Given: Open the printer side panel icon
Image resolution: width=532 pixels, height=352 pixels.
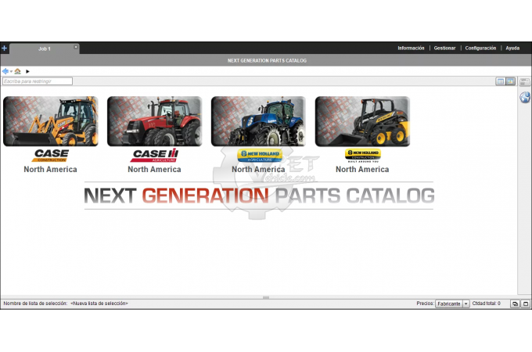Looking at the screenshot, I should (525, 82).
